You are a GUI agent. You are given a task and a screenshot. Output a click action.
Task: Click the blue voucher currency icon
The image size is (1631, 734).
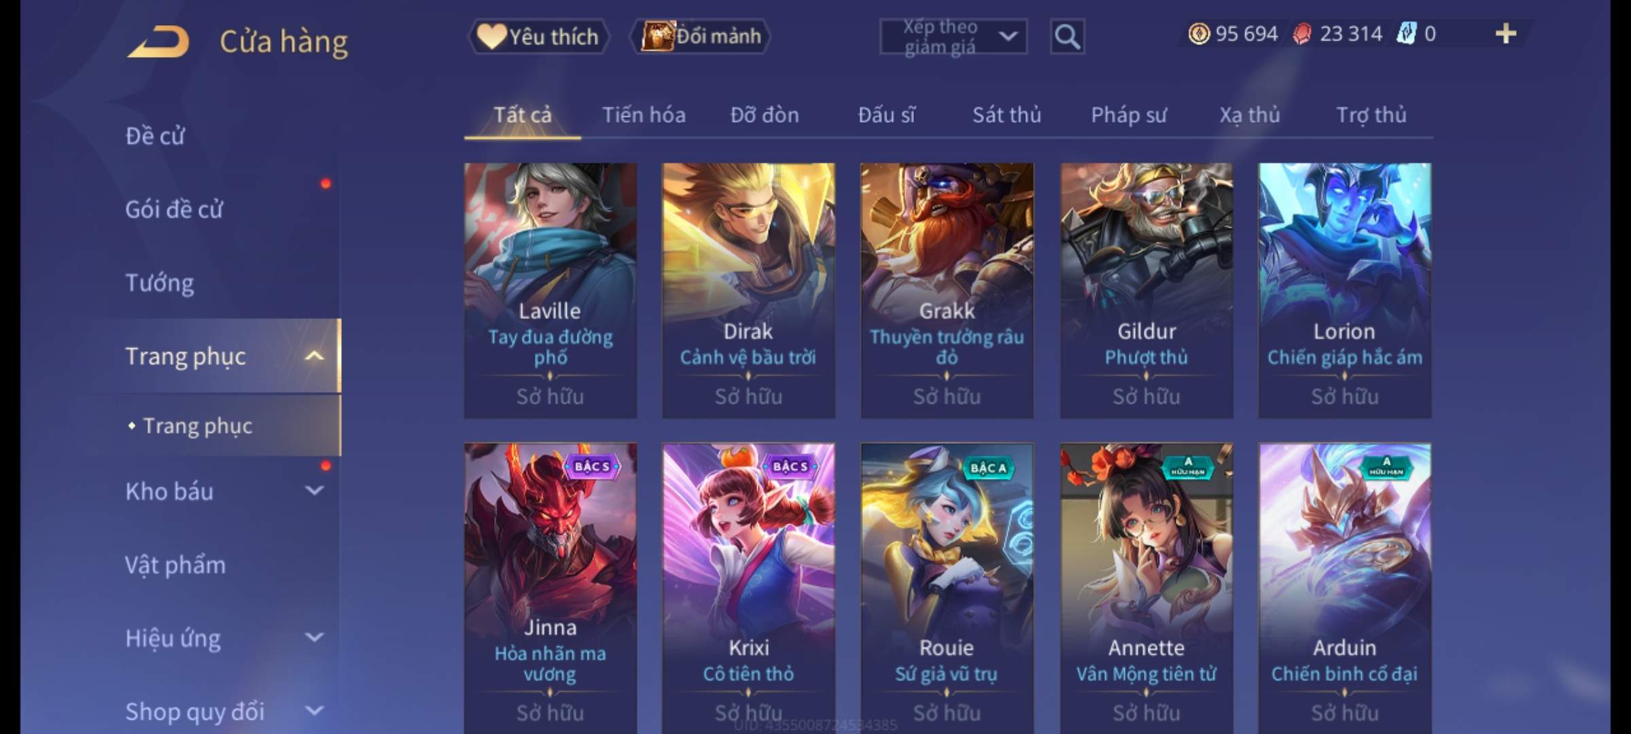coord(1405,33)
